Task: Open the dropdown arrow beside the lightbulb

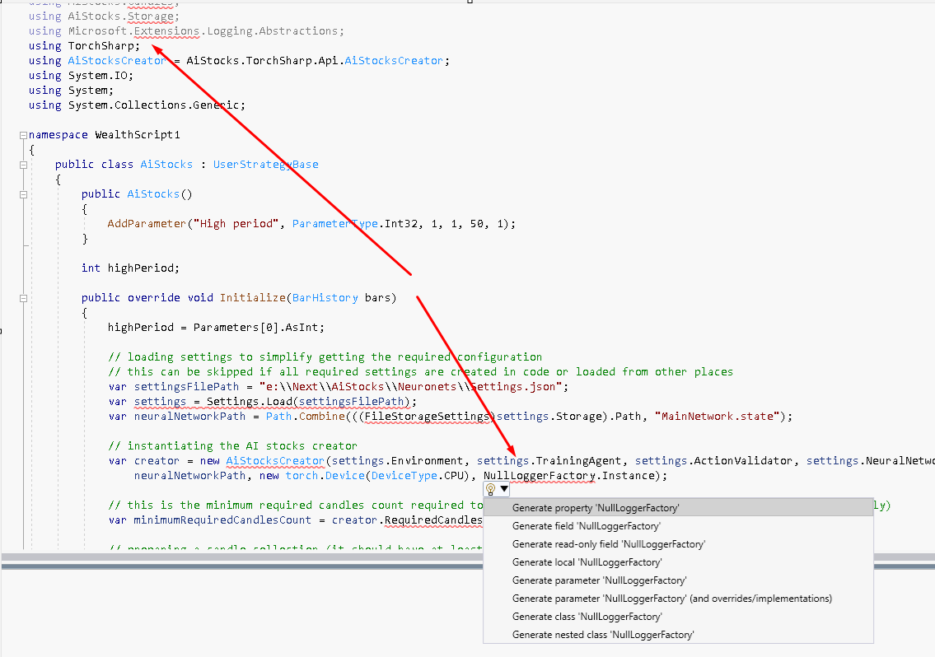Action: 504,489
